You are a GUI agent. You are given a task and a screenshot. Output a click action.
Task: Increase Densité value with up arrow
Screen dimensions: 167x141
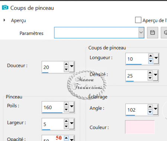tap(150, 73)
